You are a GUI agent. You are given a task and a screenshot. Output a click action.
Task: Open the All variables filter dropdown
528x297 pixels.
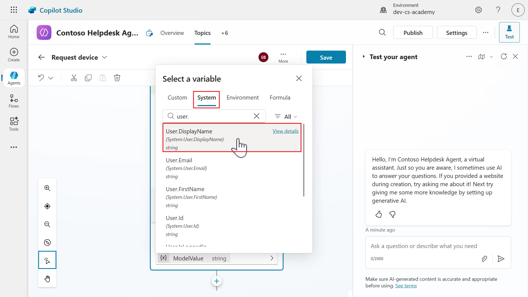(285, 116)
